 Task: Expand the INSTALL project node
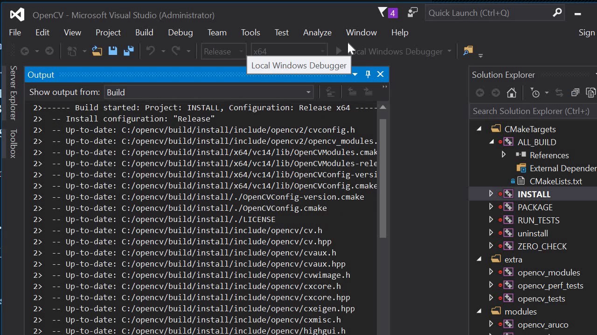click(x=491, y=194)
